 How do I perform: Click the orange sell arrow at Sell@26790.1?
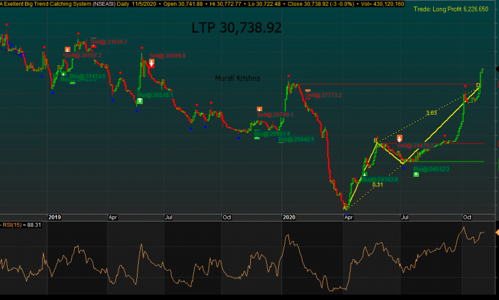tap(260, 109)
